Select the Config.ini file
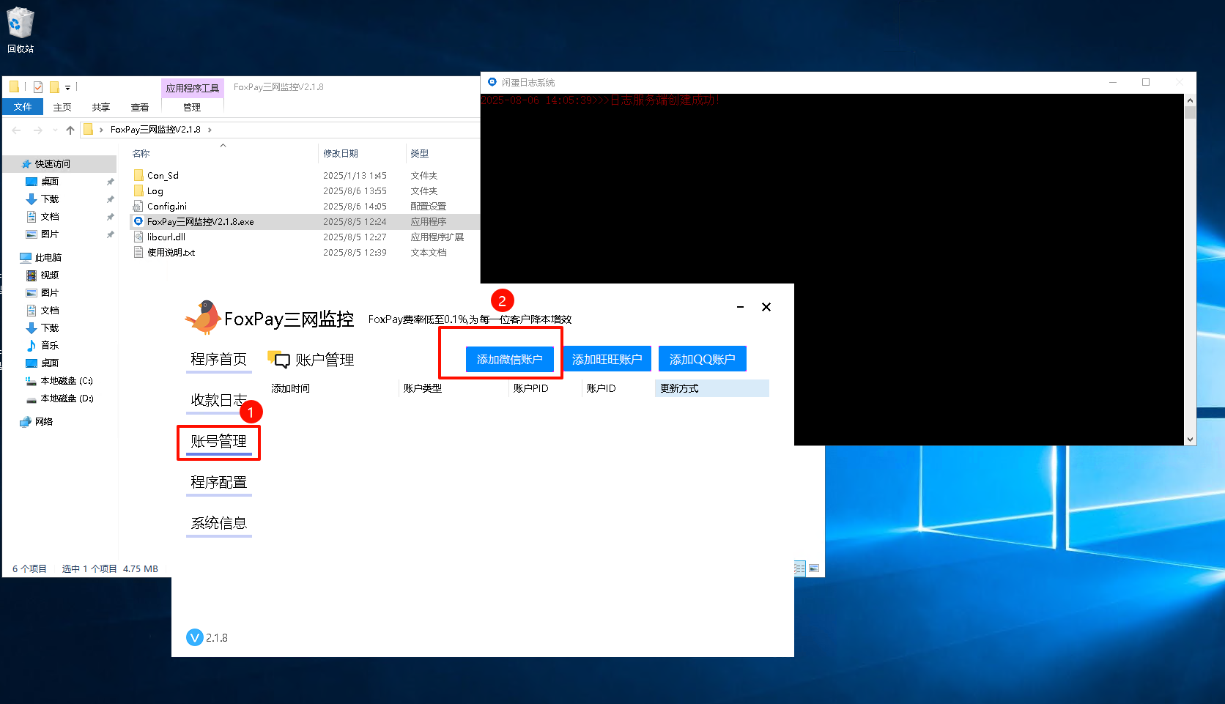The image size is (1225, 704). click(166, 207)
